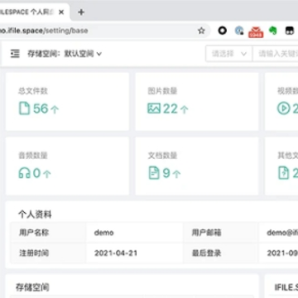The width and height of the screenshot is (298, 298).
Task: Expand the 默认空间 storage space dropdown
Action: point(83,54)
